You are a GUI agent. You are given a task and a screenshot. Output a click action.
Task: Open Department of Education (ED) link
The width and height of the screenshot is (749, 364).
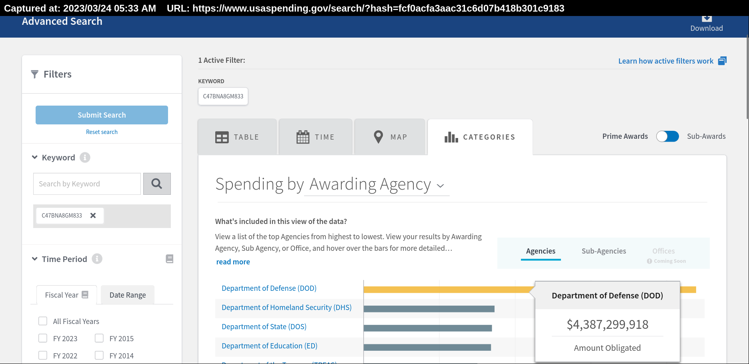pyautogui.click(x=269, y=346)
